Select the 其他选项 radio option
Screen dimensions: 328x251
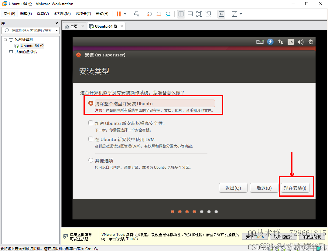tap(91, 160)
